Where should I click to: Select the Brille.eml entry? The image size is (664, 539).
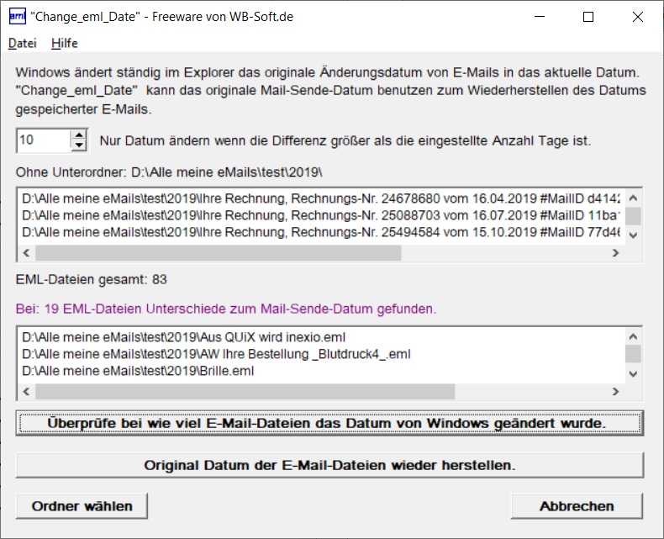(138, 371)
